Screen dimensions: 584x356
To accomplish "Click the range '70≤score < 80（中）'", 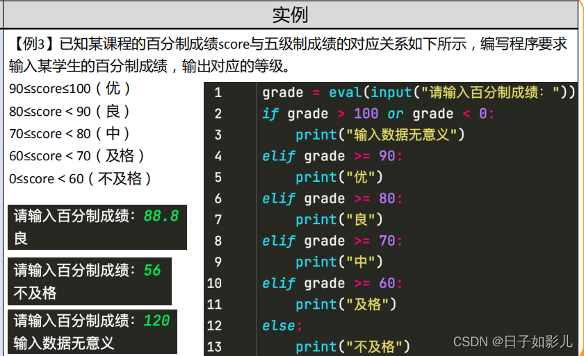I will [x=70, y=134].
